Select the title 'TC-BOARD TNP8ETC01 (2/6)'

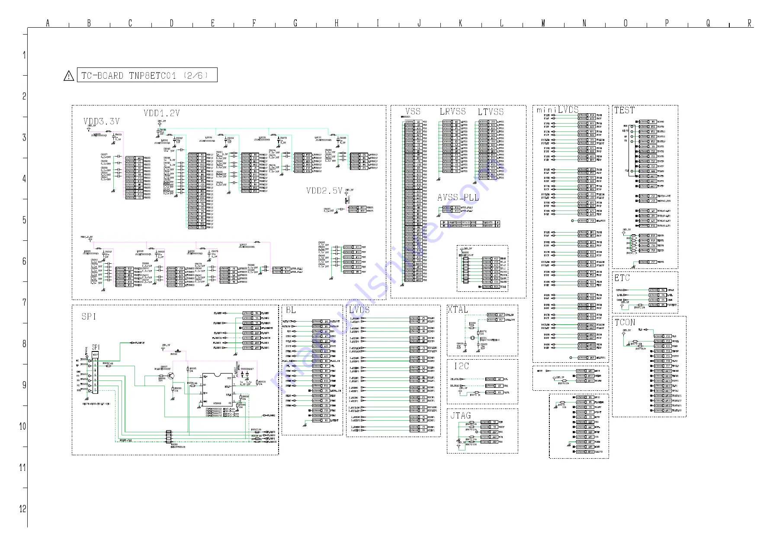pyautogui.click(x=144, y=75)
